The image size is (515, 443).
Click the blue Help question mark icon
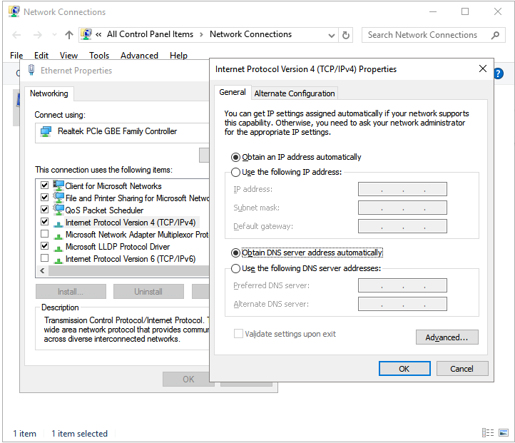tap(498, 73)
